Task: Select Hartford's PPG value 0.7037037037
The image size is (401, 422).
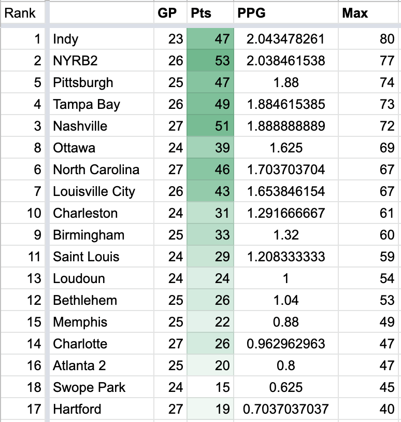Action: (286, 410)
